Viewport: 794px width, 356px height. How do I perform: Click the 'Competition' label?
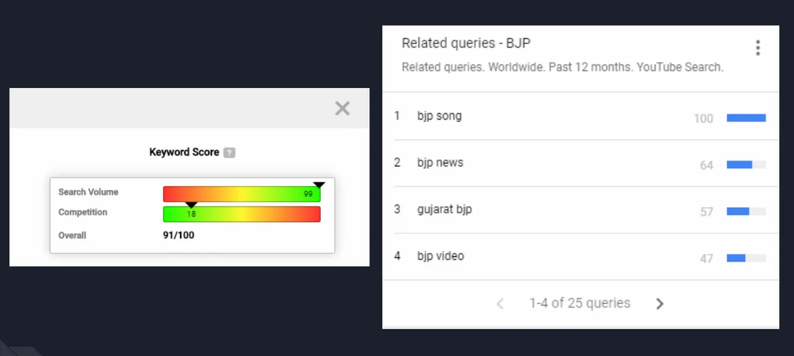coord(83,212)
